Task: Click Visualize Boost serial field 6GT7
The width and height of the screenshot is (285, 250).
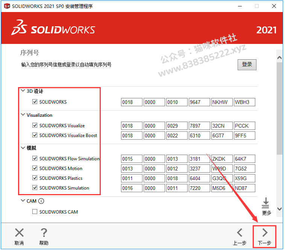Action: tap(222, 136)
